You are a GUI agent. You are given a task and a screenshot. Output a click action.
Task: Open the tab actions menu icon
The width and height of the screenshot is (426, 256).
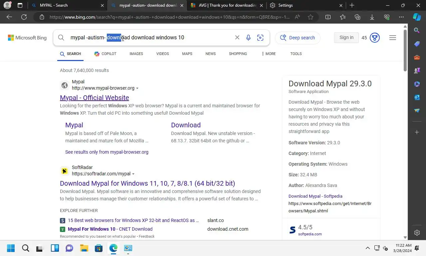click(x=20, y=5)
